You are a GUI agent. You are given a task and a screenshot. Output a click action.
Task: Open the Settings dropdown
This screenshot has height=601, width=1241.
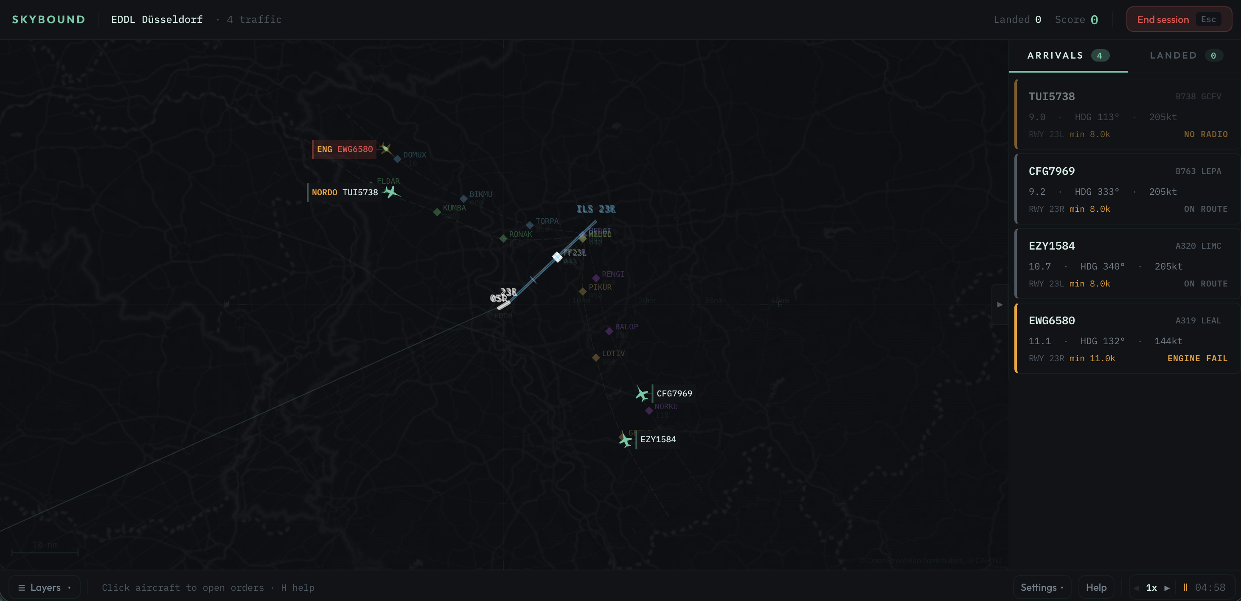tap(1042, 587)
